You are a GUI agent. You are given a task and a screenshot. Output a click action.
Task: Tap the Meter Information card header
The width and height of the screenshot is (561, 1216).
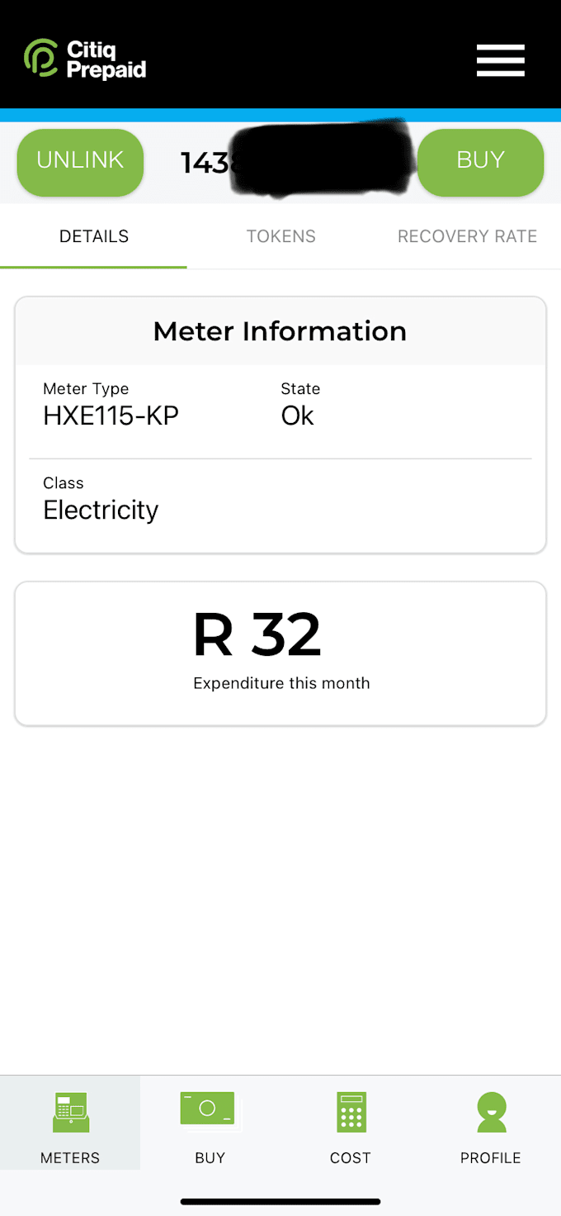click(x=280, y=331)
